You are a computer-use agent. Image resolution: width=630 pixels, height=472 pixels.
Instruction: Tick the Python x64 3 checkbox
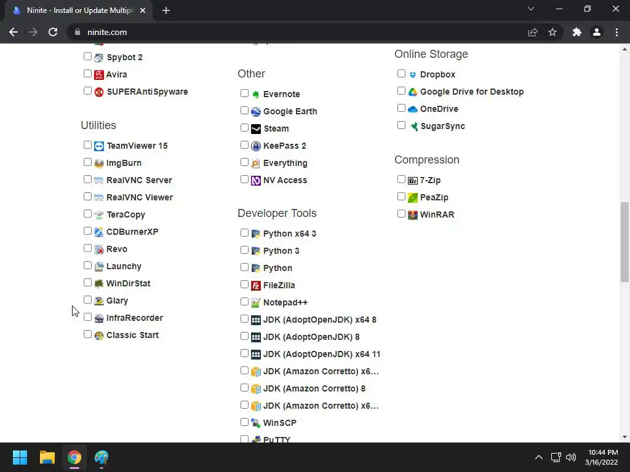point(244,233)
